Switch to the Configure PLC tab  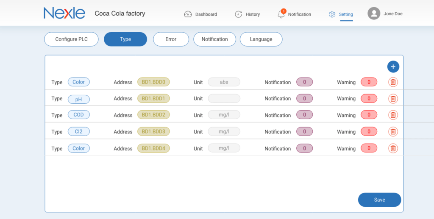71,39
